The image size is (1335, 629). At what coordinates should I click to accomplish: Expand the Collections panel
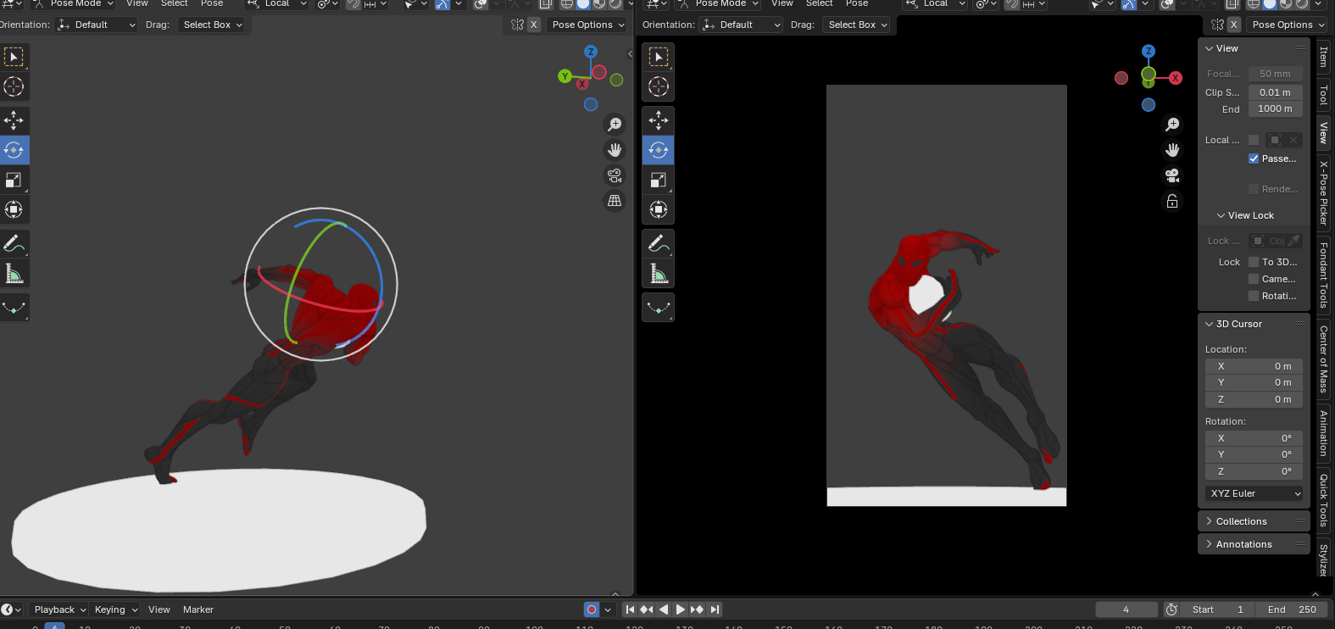coord(1241,521)
